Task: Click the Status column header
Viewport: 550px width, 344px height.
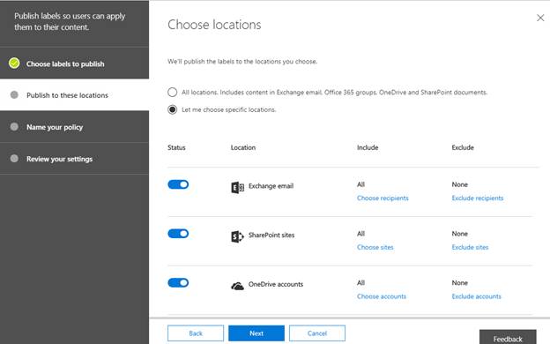Action: tap(176, 147)
